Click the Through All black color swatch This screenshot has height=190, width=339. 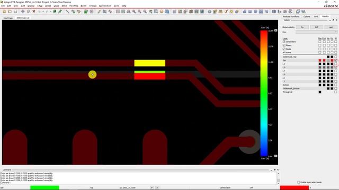click(x=320, y=92)
